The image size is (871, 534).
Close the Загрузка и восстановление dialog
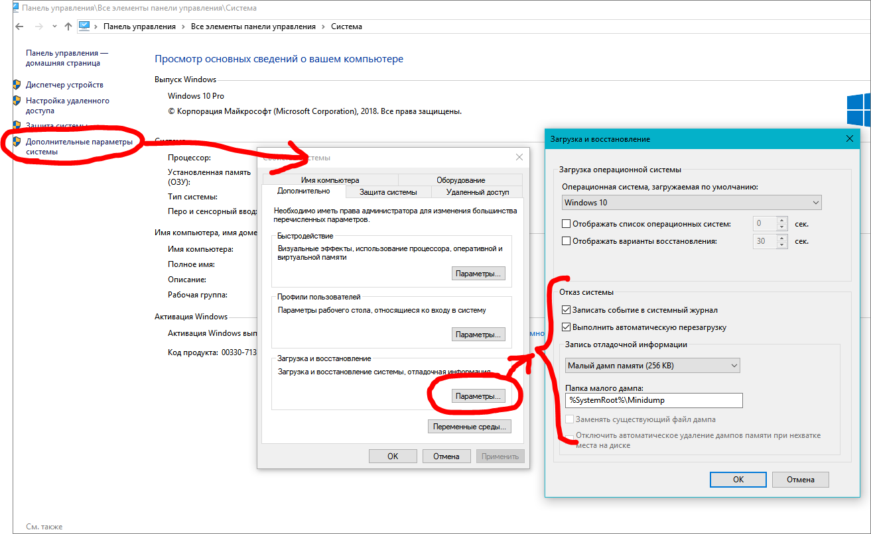(850, 138)
